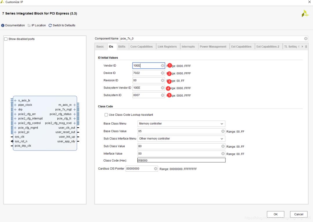Click the IP Location folder icon
This screenshot has height=222, width=313.
pos(29,25)
